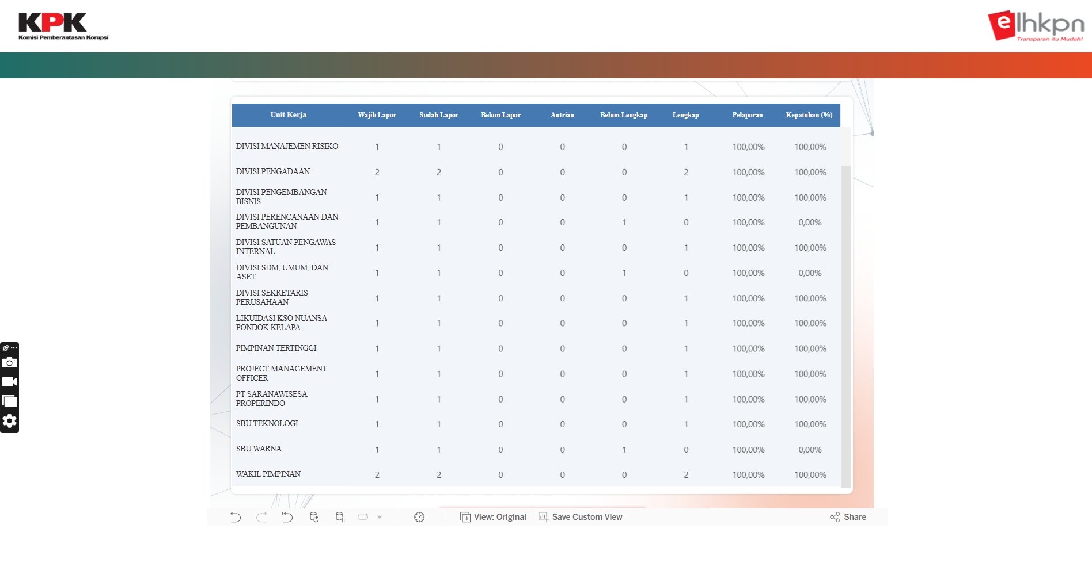
Task: Select the SBU WARNA row label
Action: [259, 449]
